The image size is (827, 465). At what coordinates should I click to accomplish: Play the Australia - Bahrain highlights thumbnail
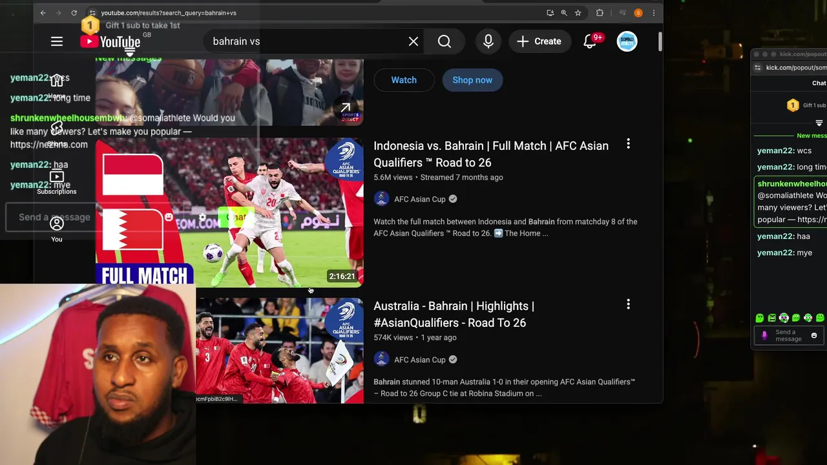[x=280, y=350]
